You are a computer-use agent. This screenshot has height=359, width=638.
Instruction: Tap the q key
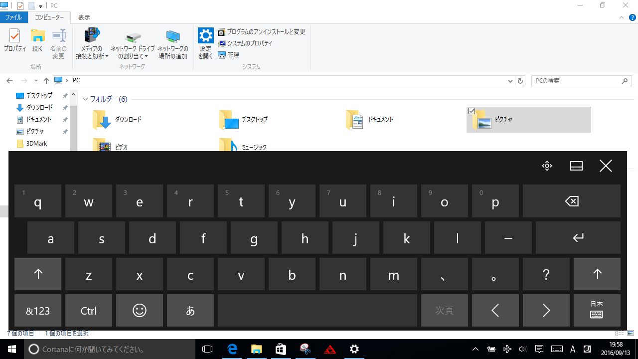click(38, 201)
